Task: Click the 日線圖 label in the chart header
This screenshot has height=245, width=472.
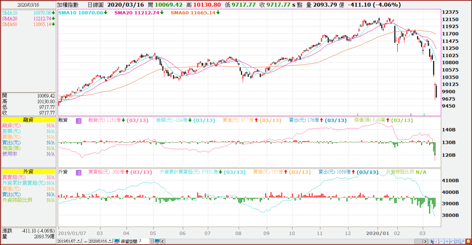Action: (95, 5)
